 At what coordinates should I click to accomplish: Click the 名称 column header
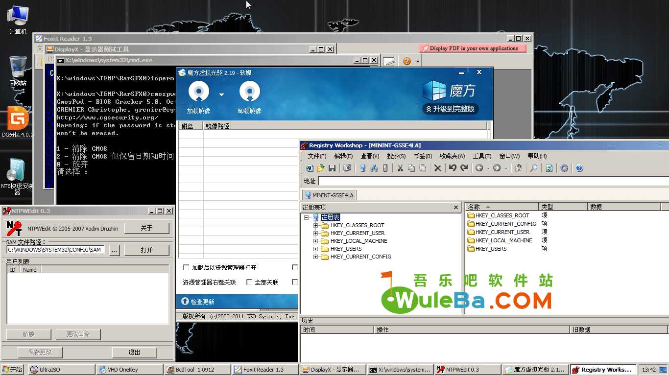click(501, 207)
